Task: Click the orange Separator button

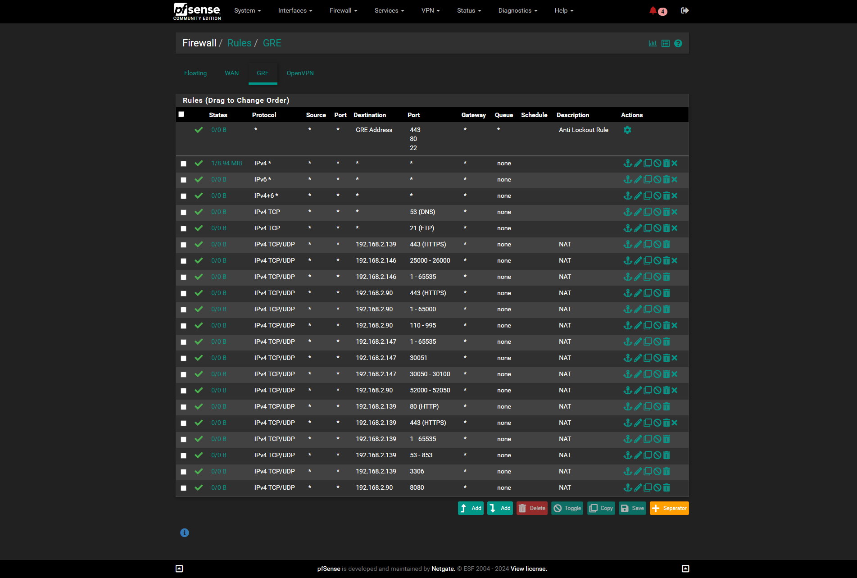Action: pos(669,508)
